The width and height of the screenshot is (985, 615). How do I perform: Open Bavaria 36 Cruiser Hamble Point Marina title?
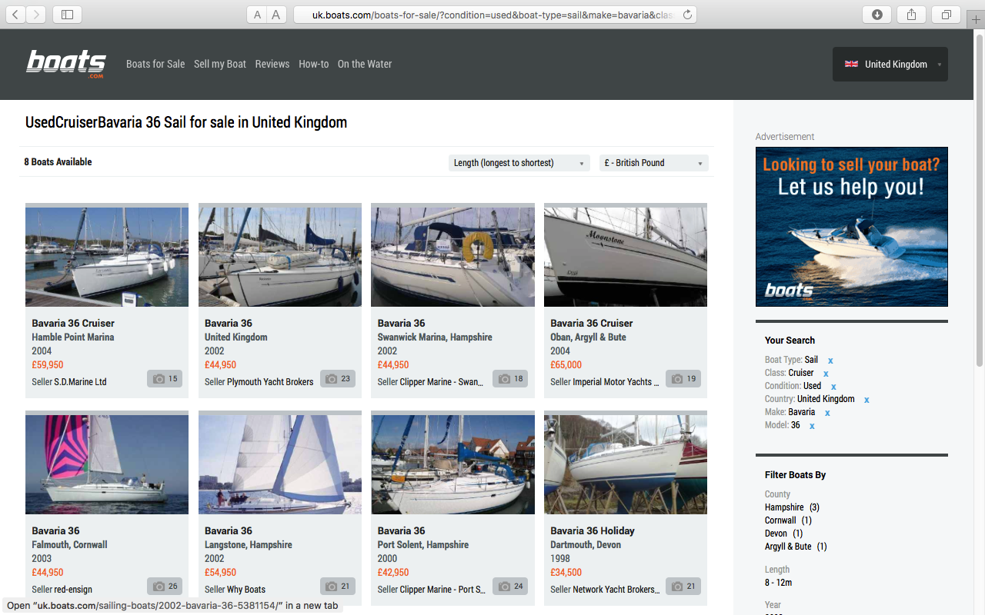73,323
